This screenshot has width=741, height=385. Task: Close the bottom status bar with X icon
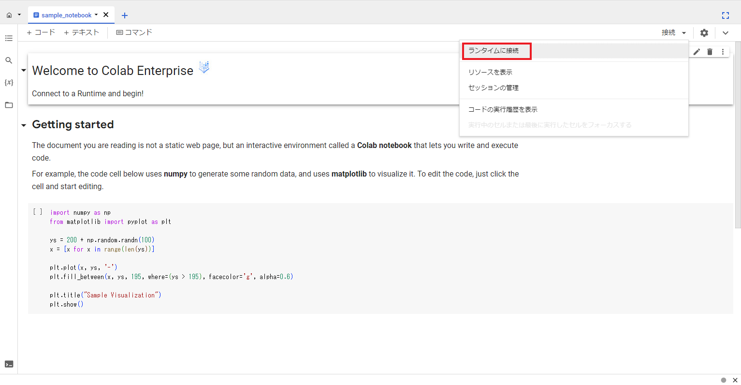pyautogui.click(x=735, y=380)
